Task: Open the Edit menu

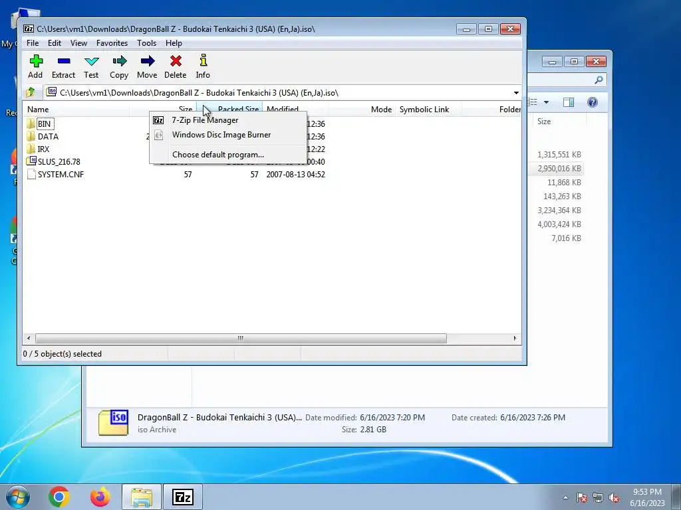Action: pos(55,43)
